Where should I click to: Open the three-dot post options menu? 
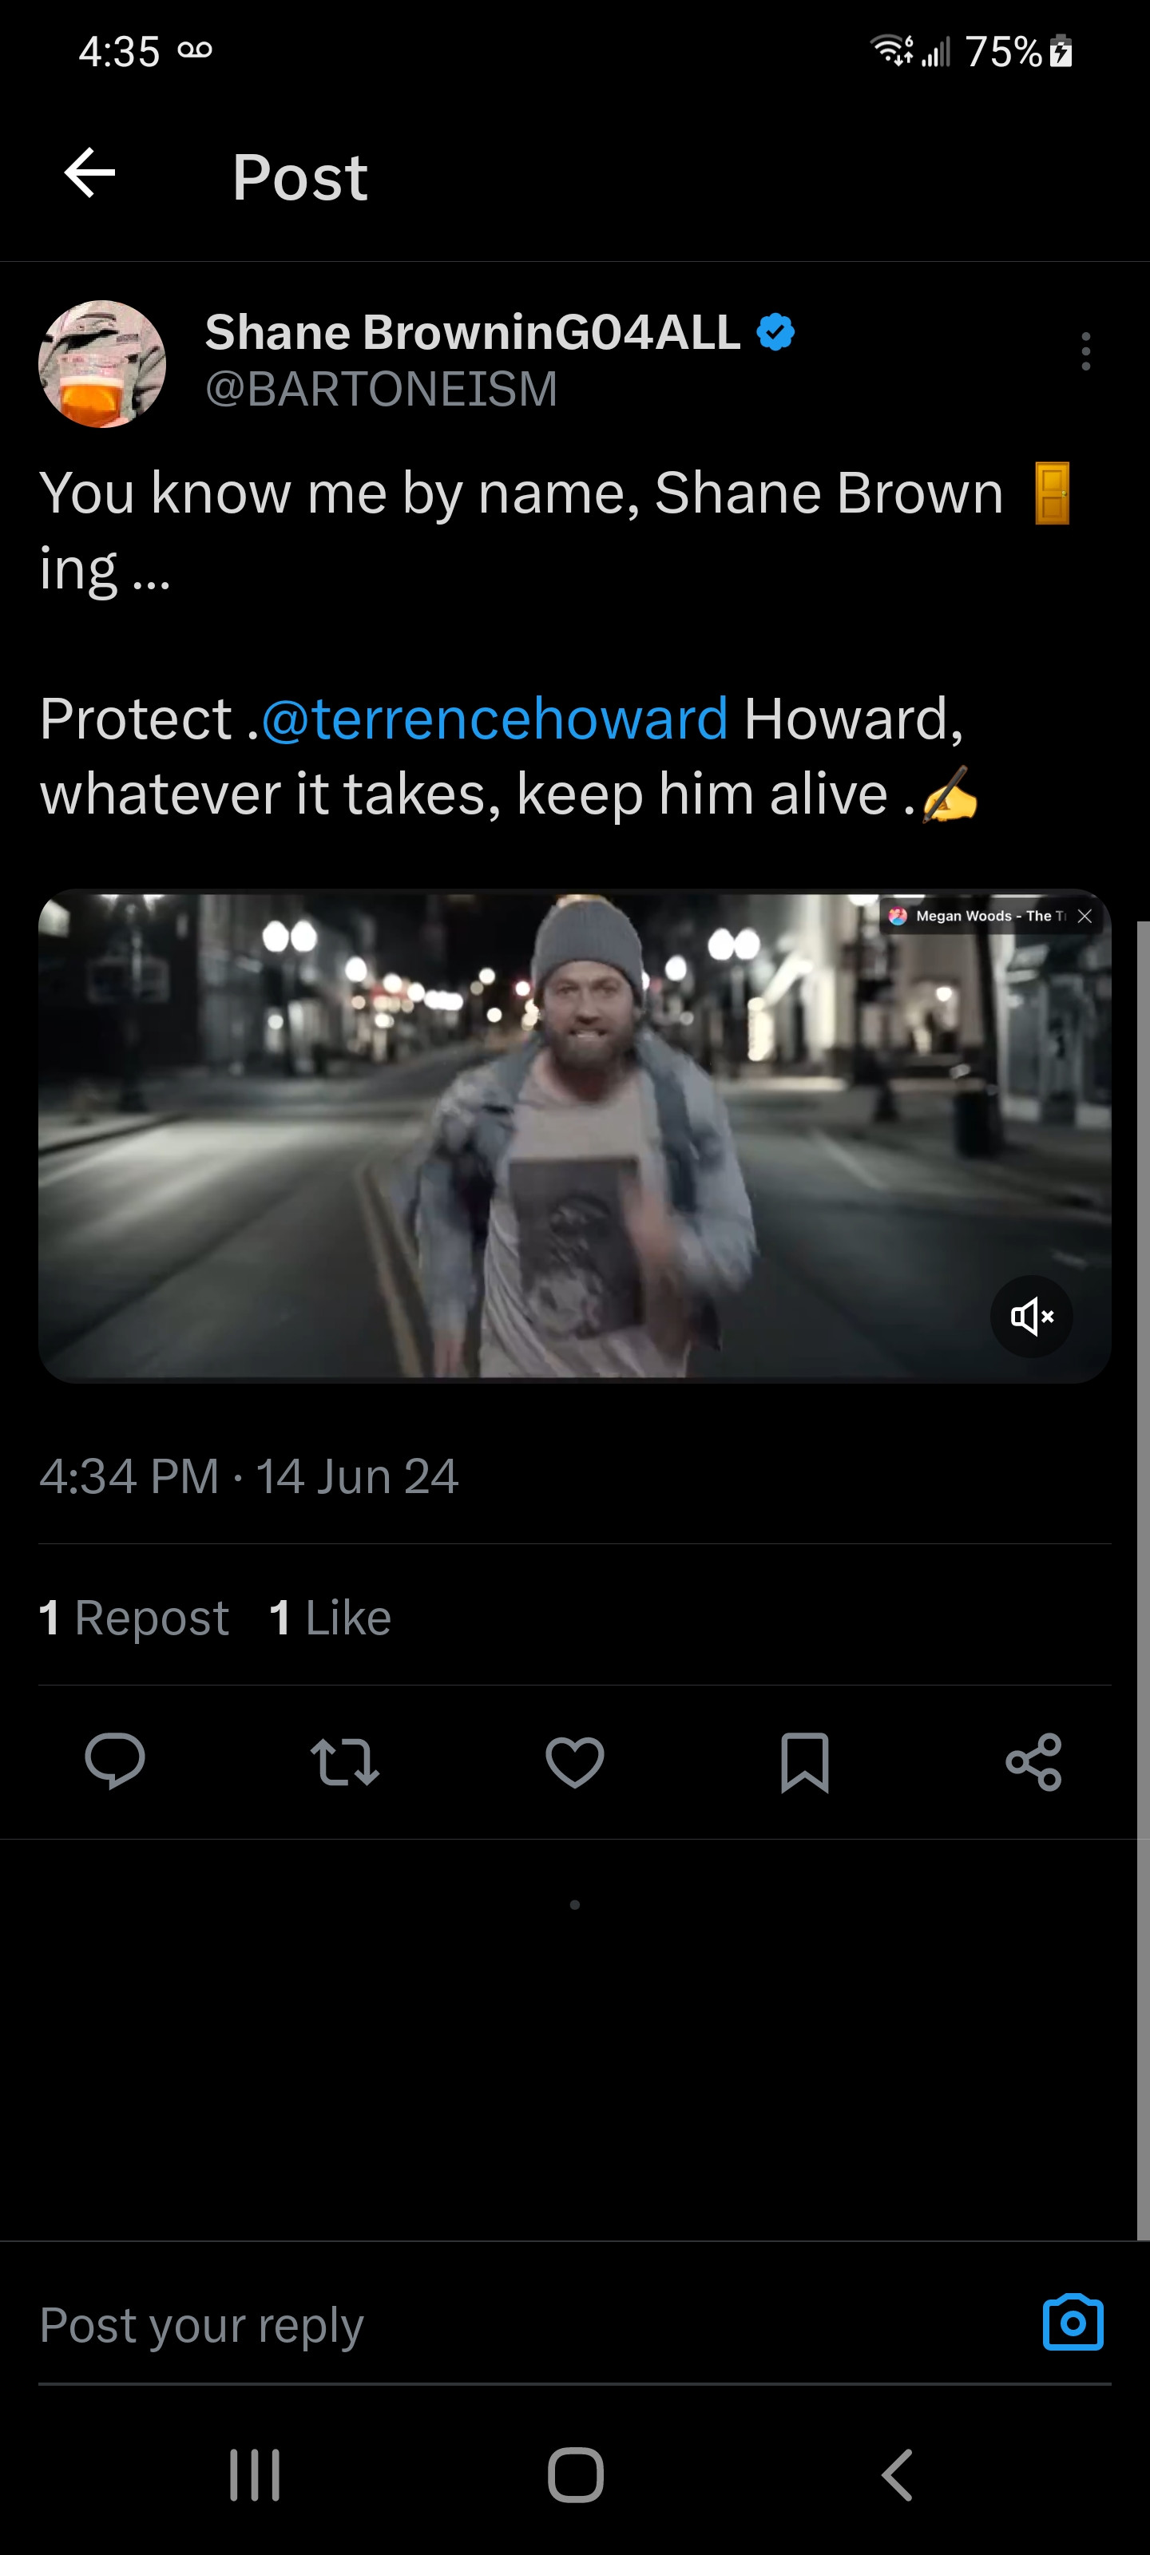pos(1085,351)
